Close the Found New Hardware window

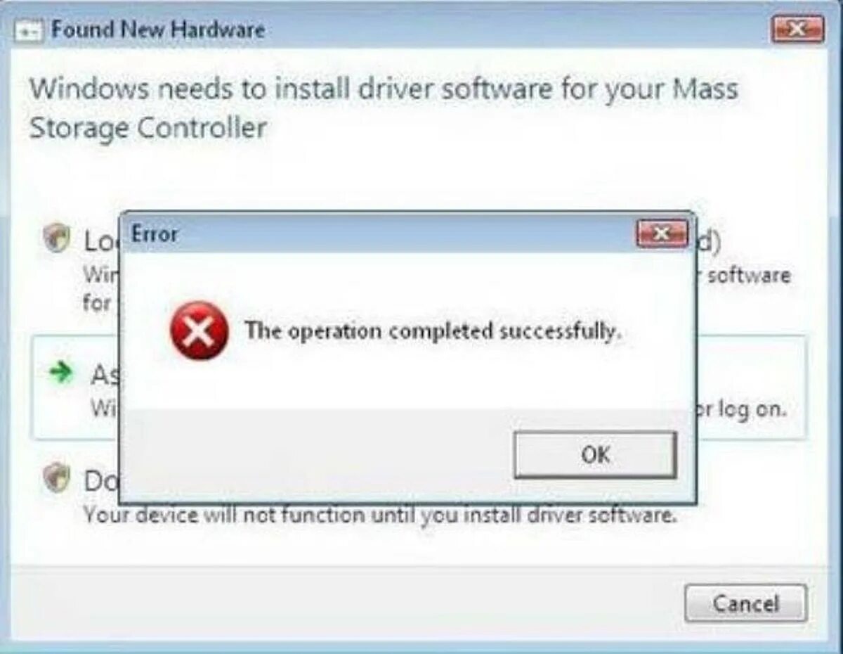coord(797,30)
